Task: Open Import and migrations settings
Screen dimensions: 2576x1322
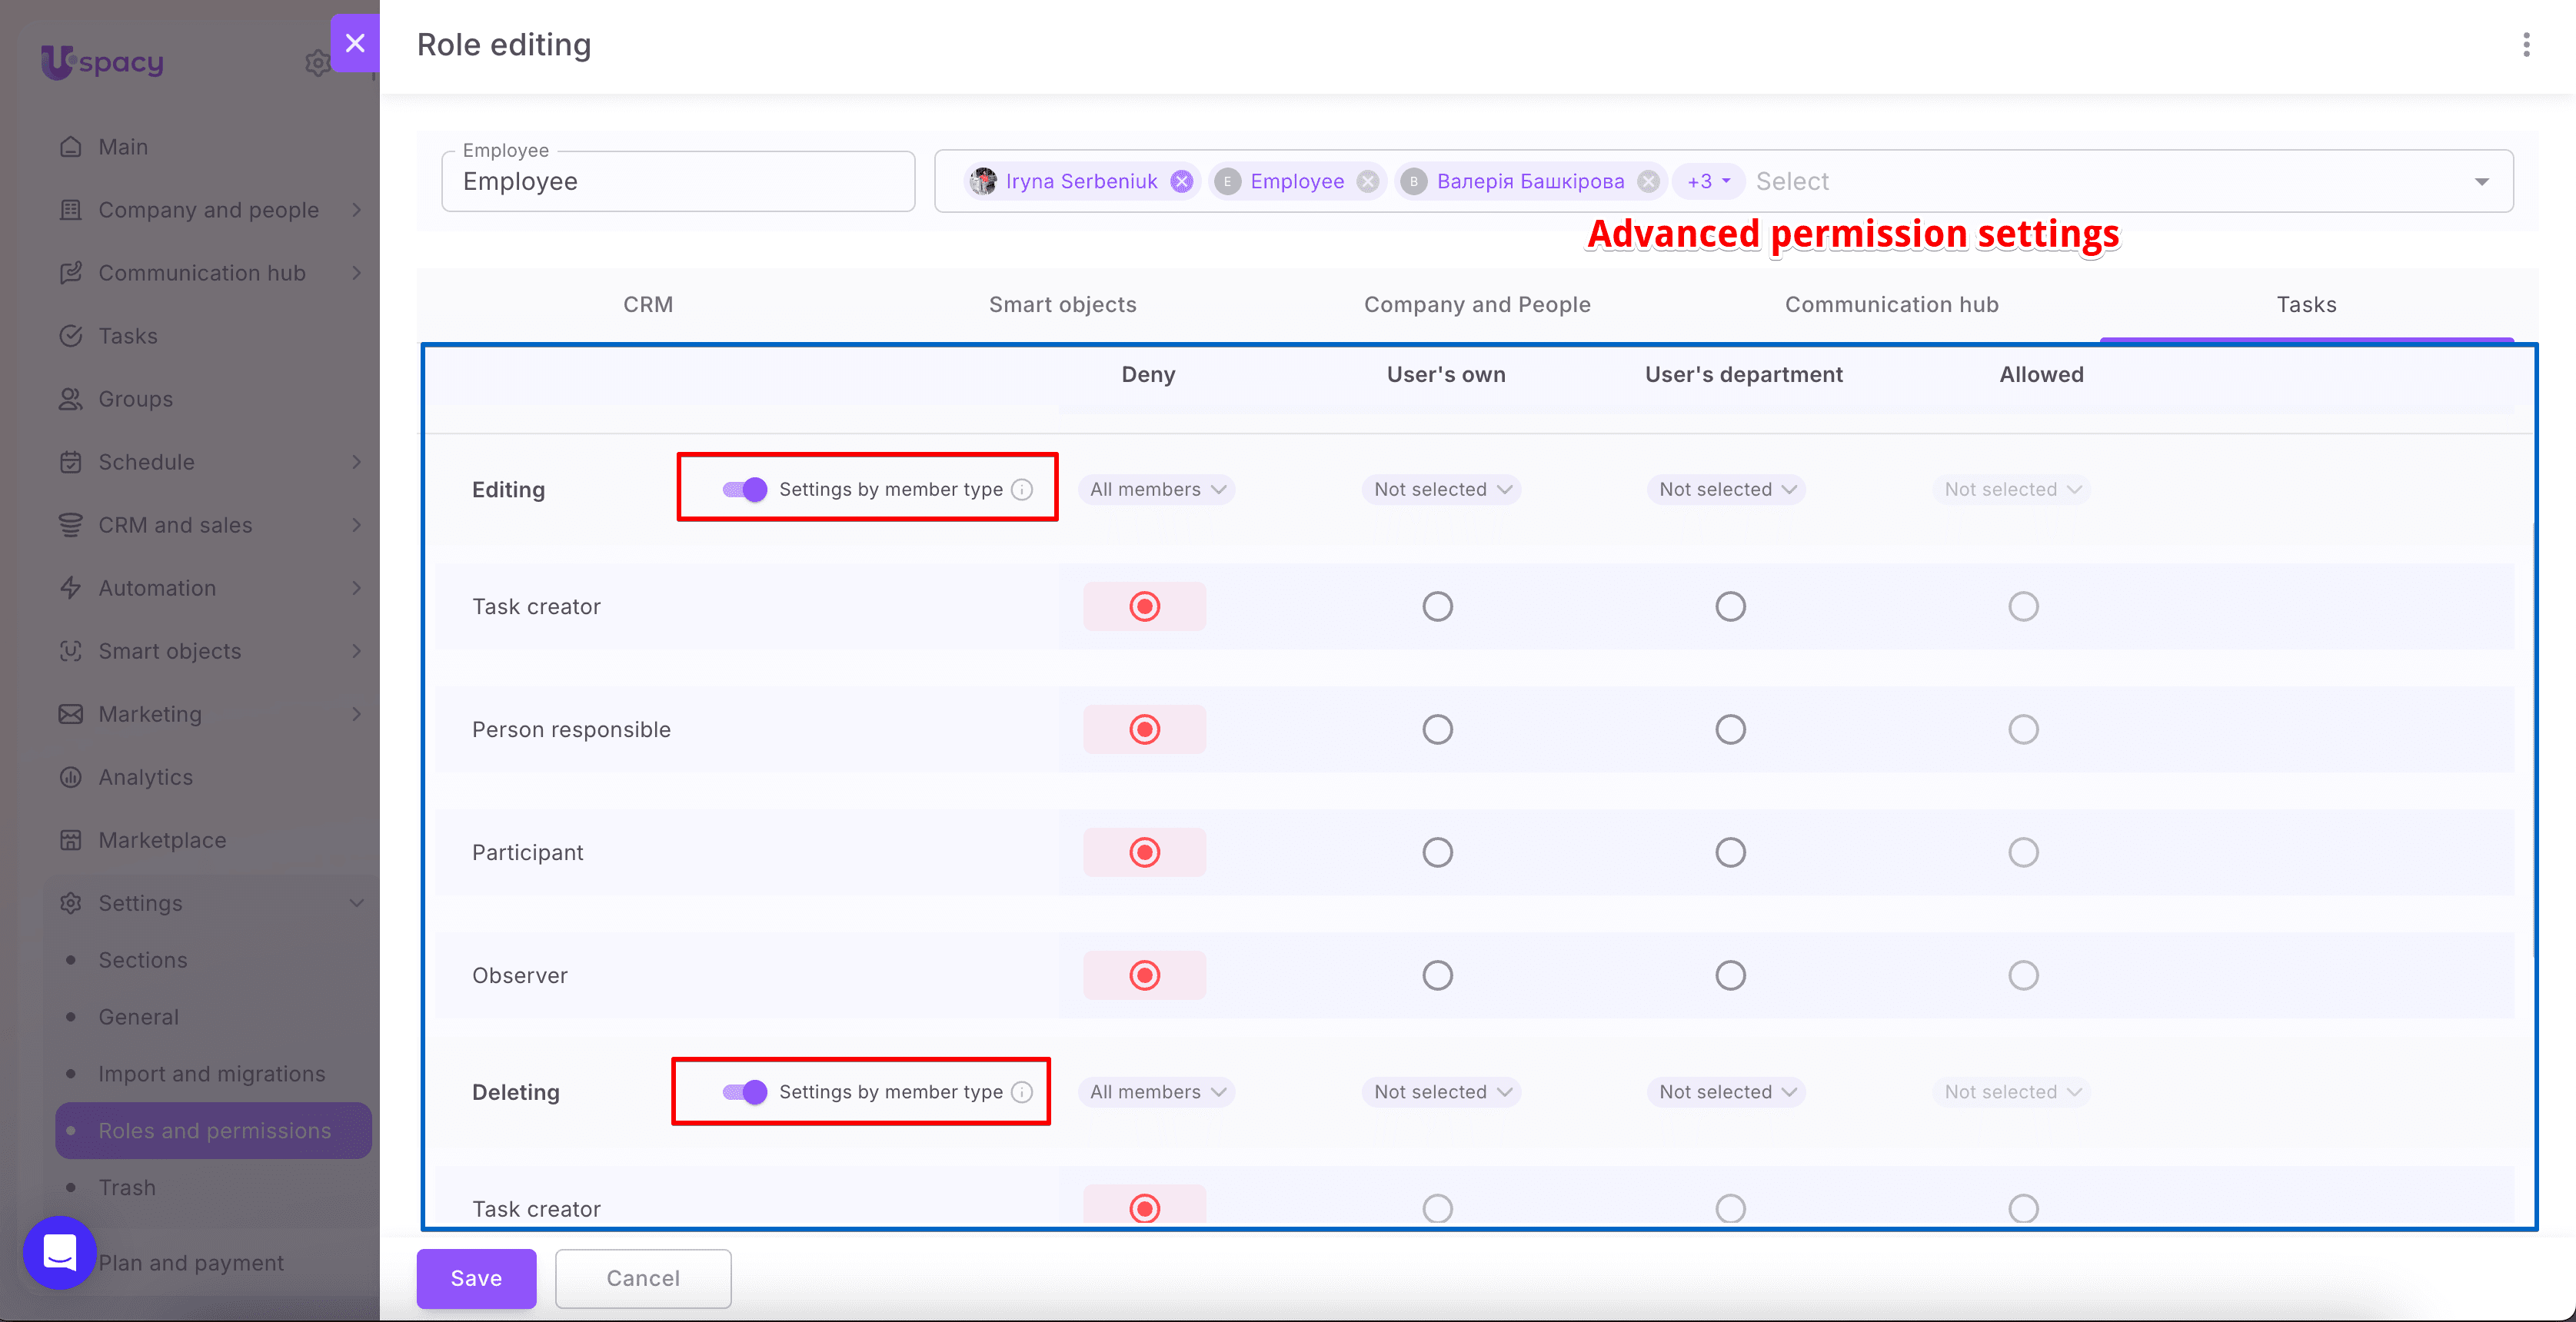Action: click(211, 1073)
